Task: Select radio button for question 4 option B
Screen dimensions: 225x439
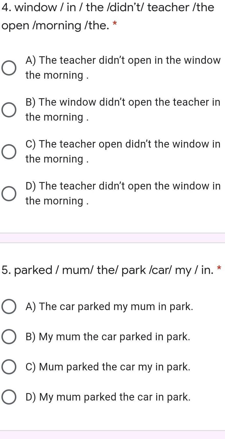Action: (9, 110)
